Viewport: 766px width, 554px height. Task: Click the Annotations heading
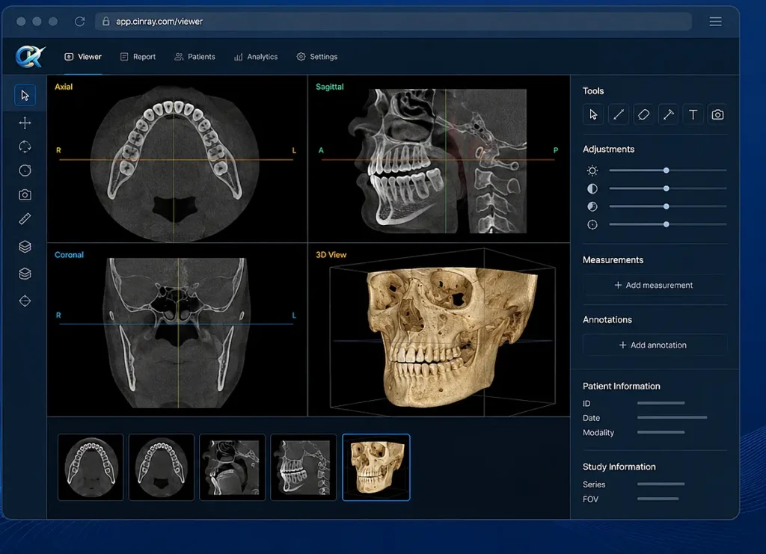[607, 320]
